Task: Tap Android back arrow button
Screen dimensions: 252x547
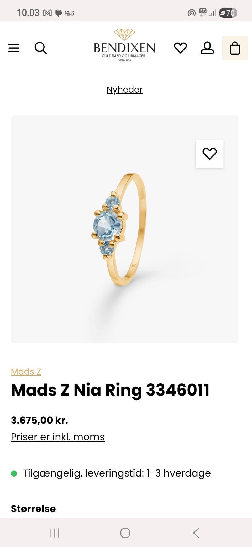Action: [x=196, y=533]
